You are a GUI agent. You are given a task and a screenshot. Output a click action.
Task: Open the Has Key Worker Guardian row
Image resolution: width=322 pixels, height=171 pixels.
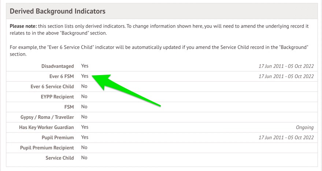coord(47,128)
